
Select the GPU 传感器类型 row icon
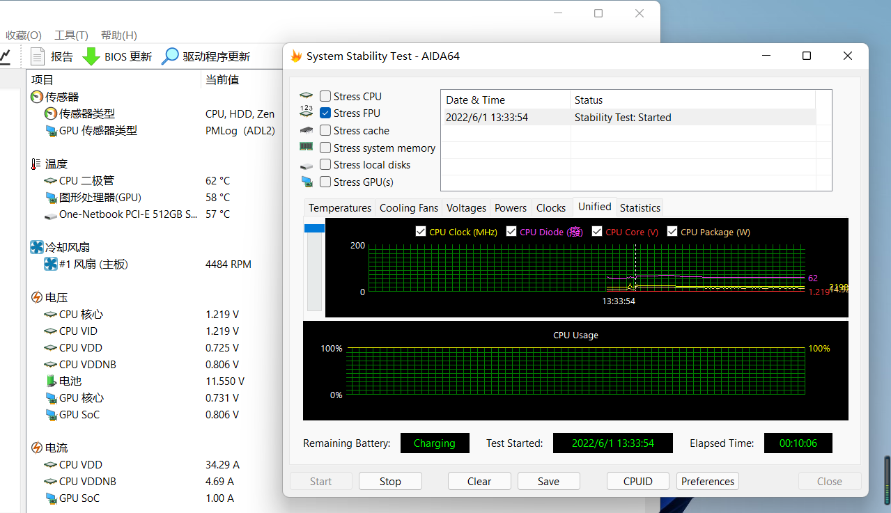coord(51,130)
